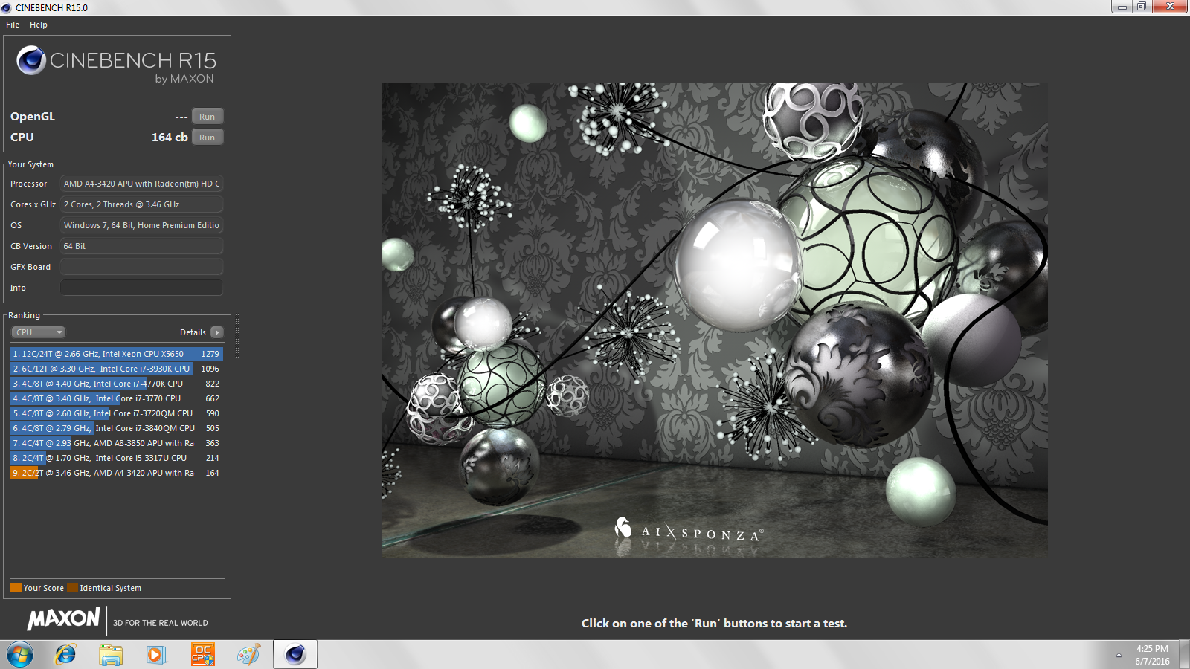Image resolution: width=1190 pixels, height=669 pixels.
Task: Open the CPU ranking type dropdown
Action: [38, 332]
